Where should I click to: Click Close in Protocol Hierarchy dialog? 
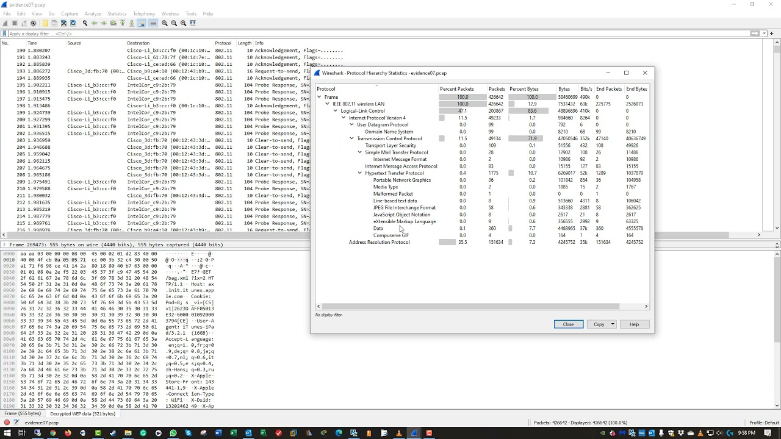click(x=568, y=324)
